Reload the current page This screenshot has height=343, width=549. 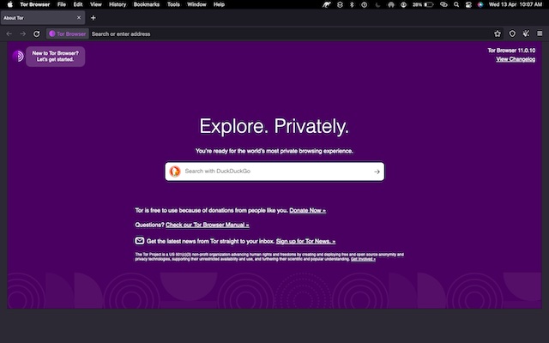click(36, 34)
